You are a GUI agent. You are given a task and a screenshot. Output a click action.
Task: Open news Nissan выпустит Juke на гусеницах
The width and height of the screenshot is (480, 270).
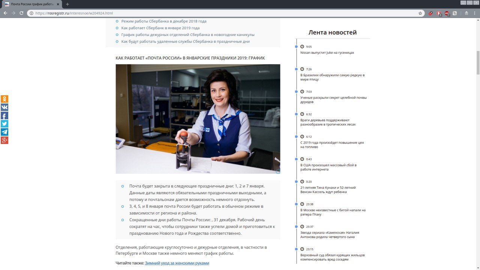click(327, 52)
